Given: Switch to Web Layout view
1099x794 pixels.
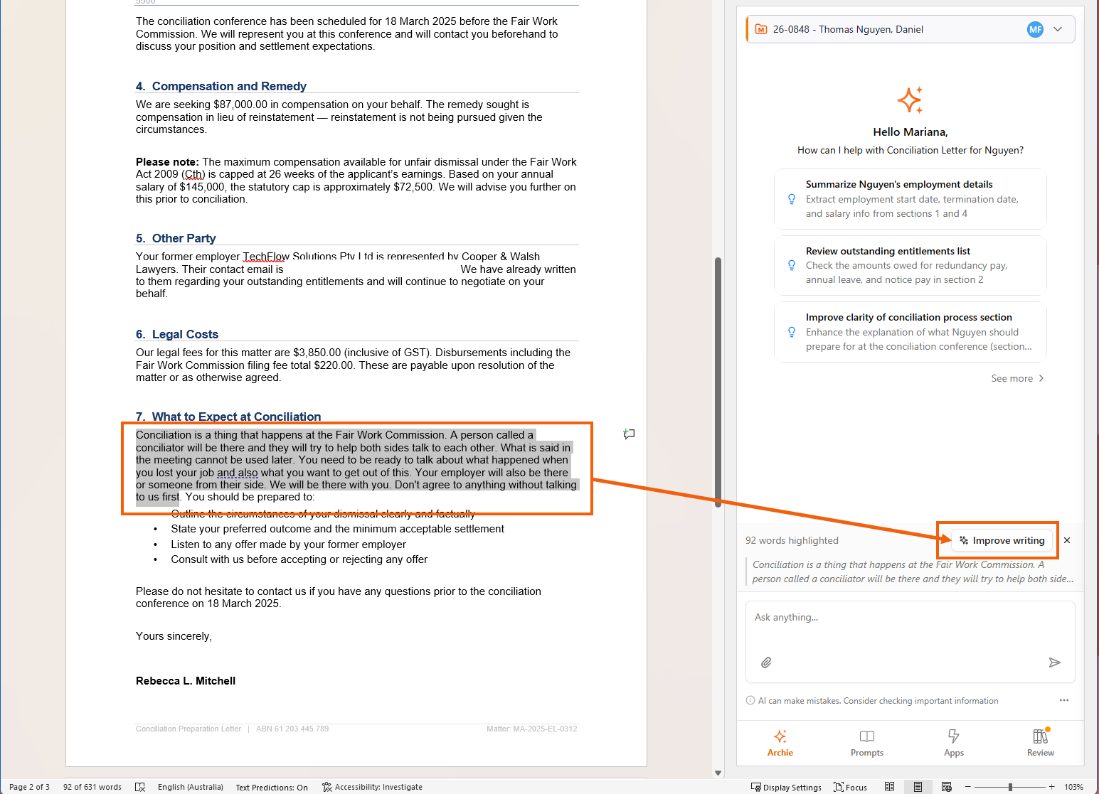Looking at the screenshot, I should pyautogui.click(x=946, y=787).
